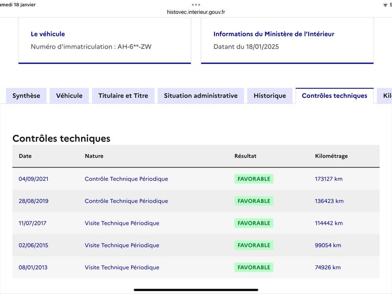This screenshot has width=392, height=294.
Task: Click the Résultat column header
Action: pyautogui.click(x=245, y=156)
